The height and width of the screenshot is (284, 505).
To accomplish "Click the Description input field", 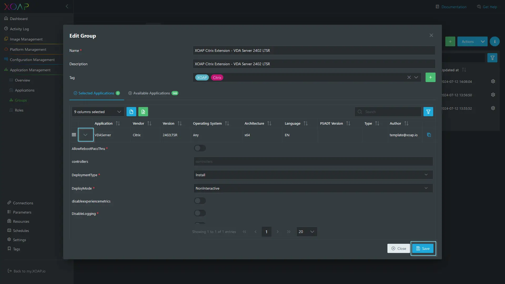I will (314, 64).
